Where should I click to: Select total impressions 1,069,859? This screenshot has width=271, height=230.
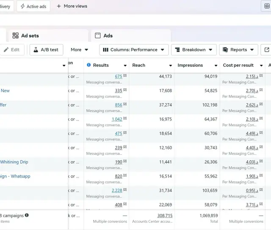click(209, 216)
